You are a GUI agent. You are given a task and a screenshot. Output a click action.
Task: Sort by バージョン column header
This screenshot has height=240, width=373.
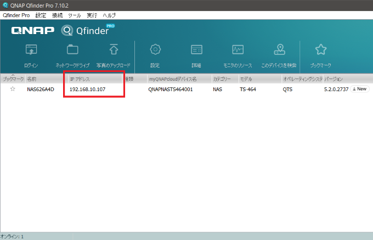(x=348, y=79)
